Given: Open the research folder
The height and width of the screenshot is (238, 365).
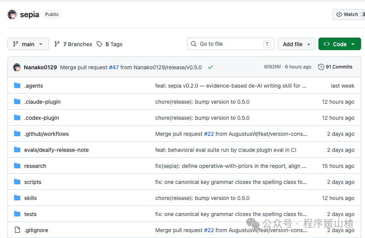Looking at the screenshot, I should point(35,166).
